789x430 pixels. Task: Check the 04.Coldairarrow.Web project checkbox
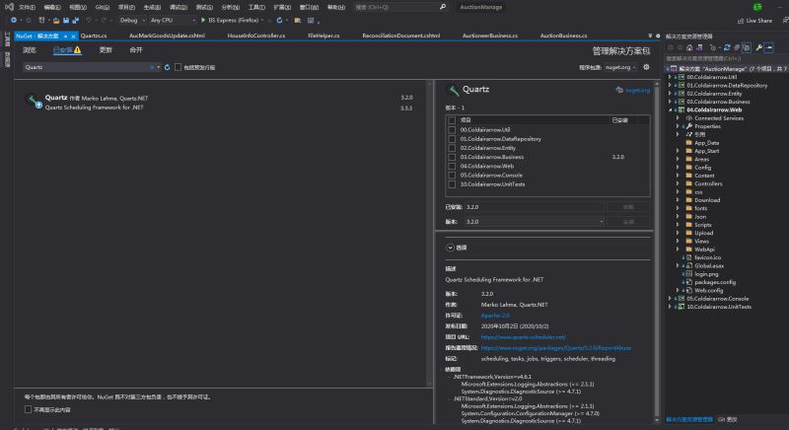[452, 166]
